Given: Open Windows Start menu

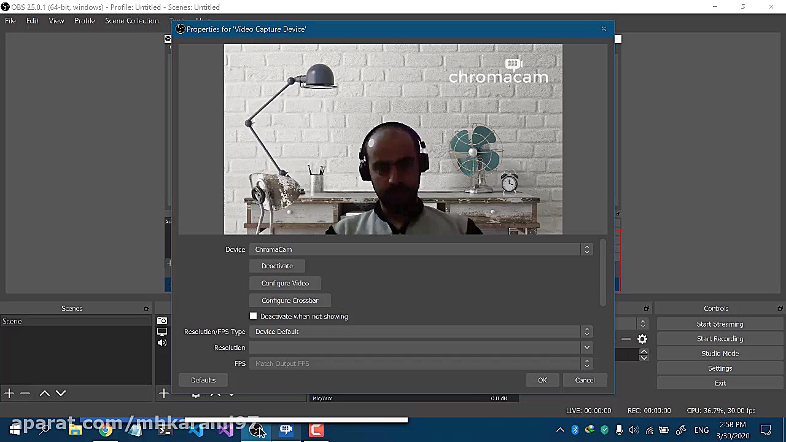Looking at the screenshot, I should pos(15,430).
